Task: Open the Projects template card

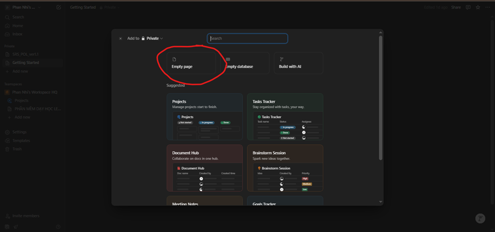Action: pos(204,117)
